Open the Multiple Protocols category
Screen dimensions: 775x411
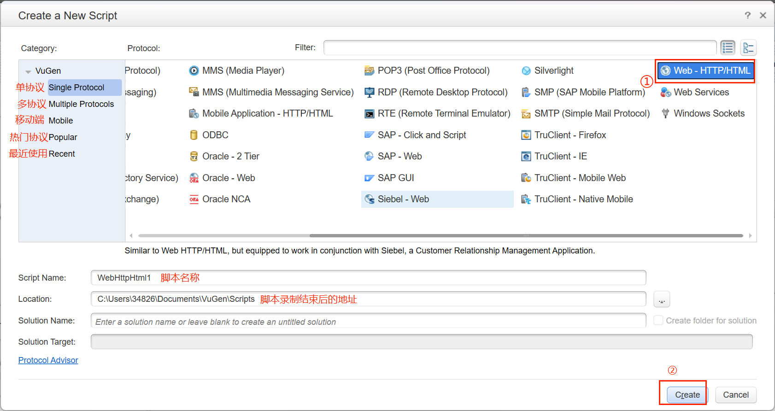(81, 104)
